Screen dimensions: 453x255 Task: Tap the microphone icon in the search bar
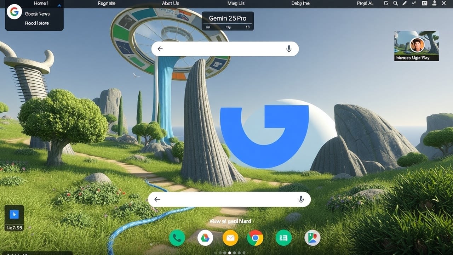coord(289,49)
